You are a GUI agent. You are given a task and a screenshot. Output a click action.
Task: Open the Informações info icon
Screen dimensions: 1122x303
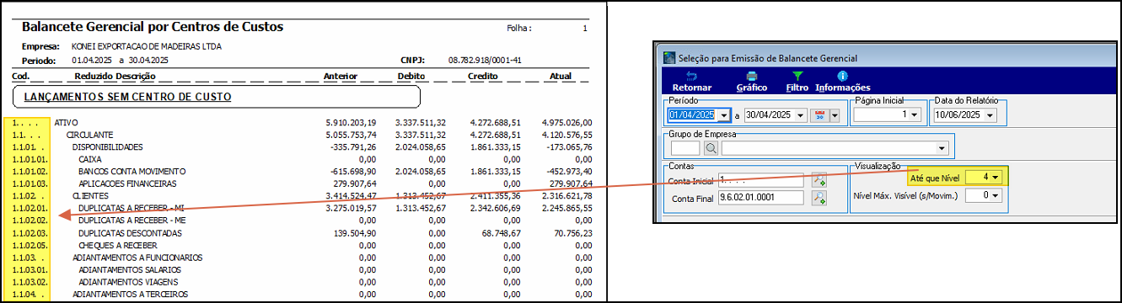click(x=842, y=76)
